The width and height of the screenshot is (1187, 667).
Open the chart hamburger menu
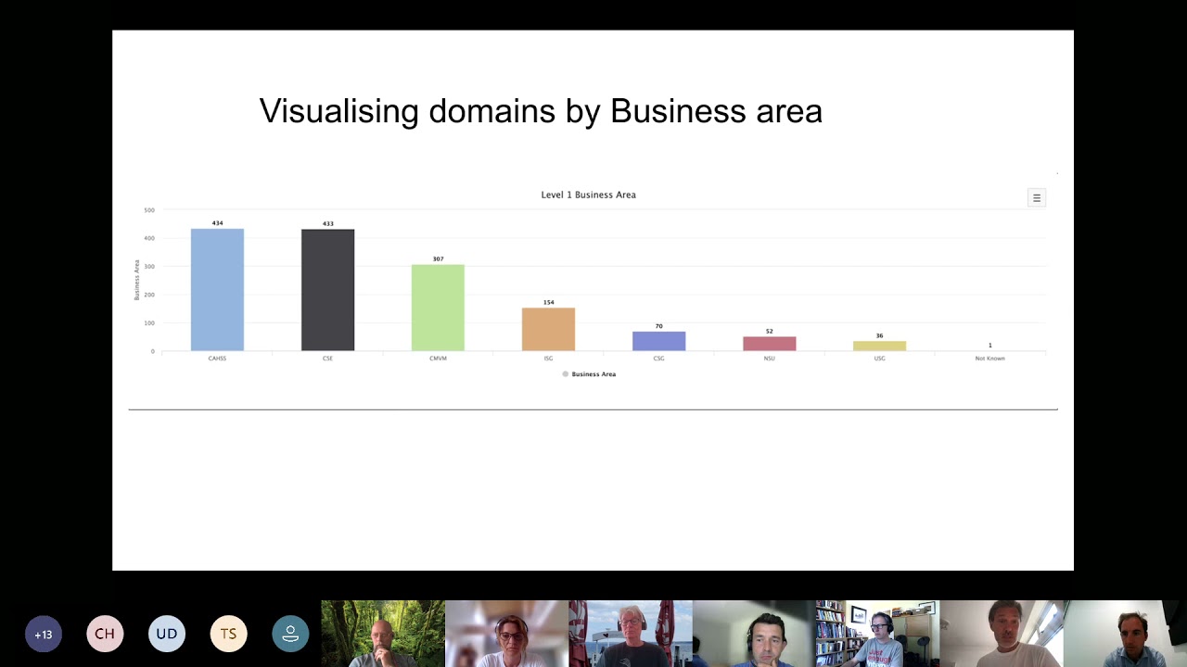tap(1037, 197)
